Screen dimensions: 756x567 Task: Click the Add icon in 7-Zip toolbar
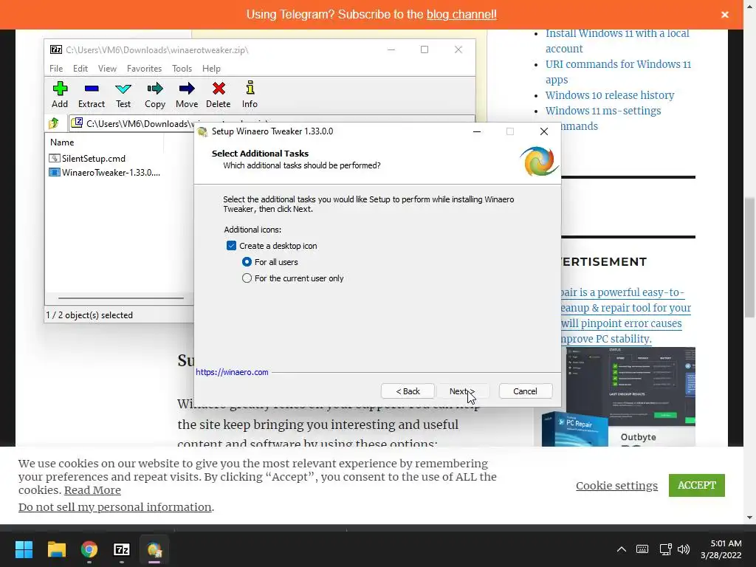click(60, 94)
